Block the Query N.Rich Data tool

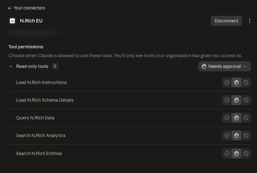[246, 118]
